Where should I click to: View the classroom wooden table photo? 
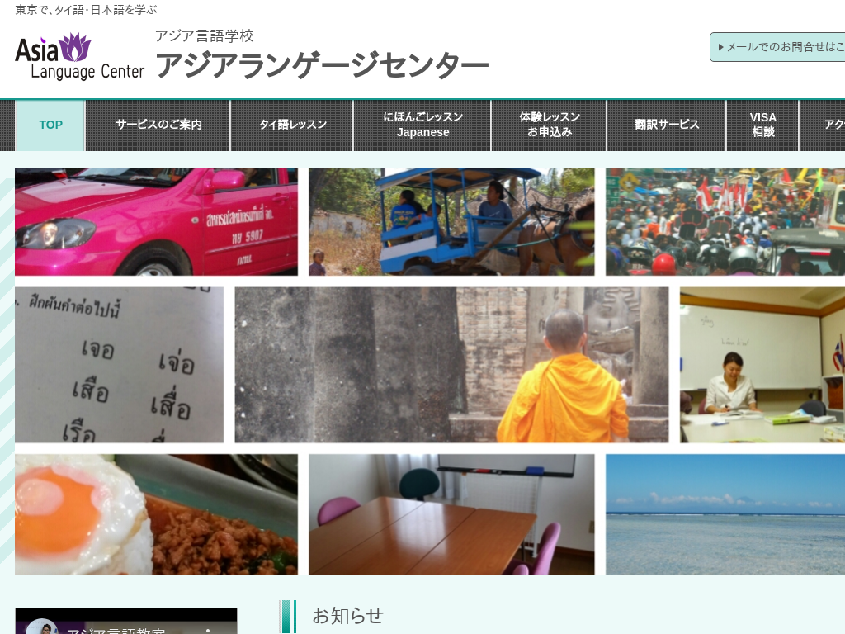point(451,514)
